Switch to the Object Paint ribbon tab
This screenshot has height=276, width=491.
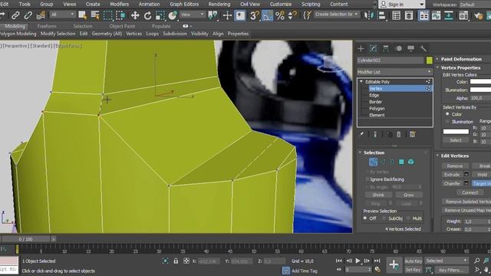[x=122, y=26]
